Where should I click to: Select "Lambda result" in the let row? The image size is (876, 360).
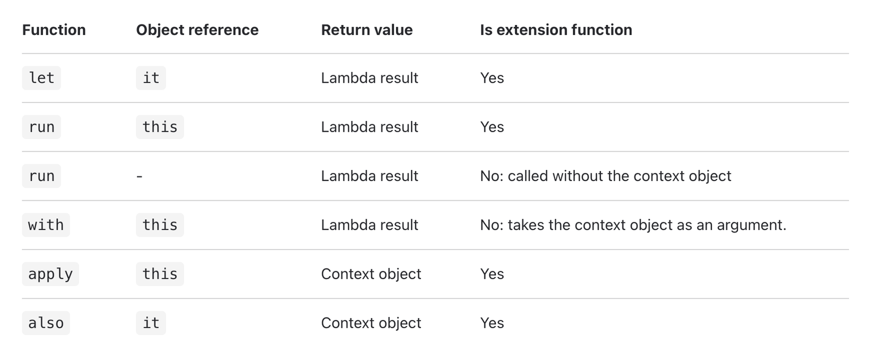370,78
